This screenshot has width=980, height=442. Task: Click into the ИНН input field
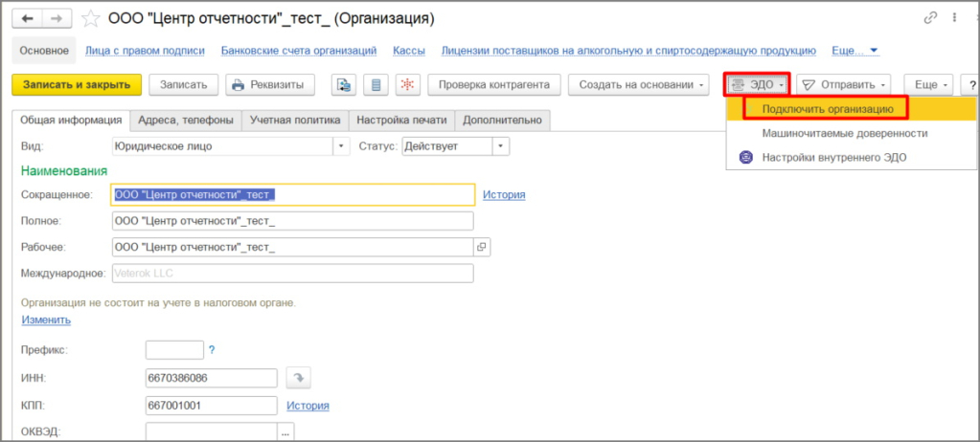point(212,378)
